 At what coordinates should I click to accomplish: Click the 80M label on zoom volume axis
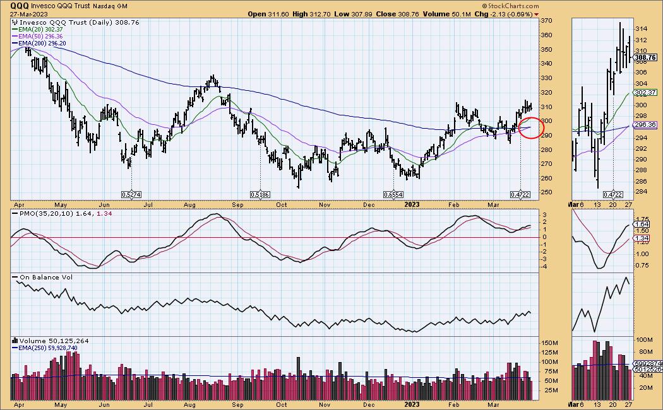click(x=647, y=352)
